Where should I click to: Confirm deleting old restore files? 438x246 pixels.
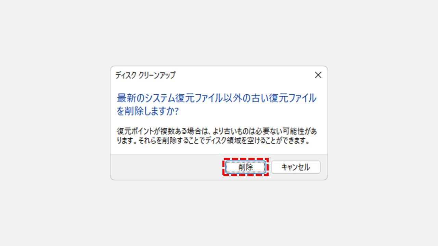click(245, 167)
